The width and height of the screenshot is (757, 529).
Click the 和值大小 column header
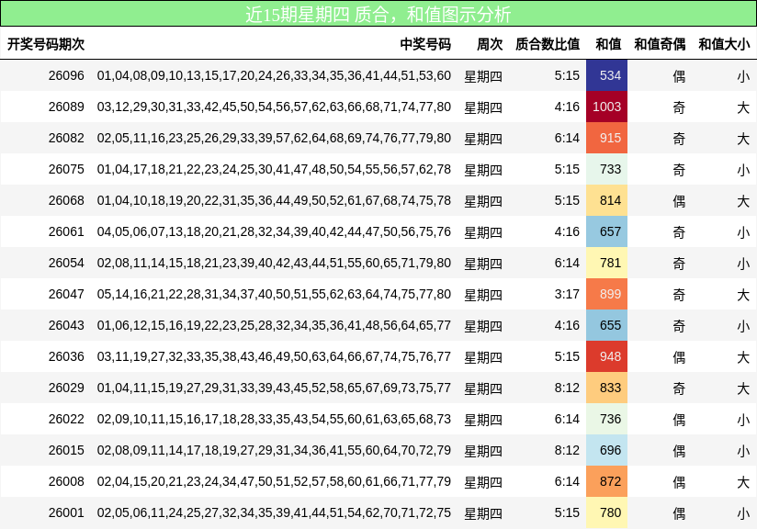[722, 42]
